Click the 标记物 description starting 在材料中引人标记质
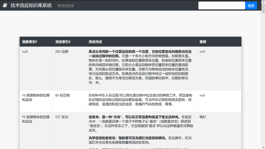Screen dimensions: 265x149 click(140, 100)
